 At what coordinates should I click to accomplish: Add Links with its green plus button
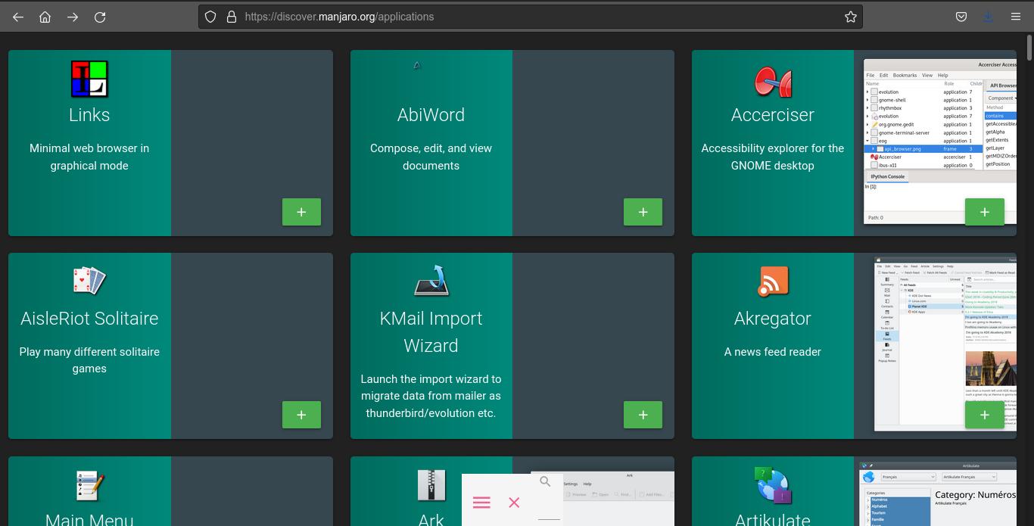tap(301, 212)
